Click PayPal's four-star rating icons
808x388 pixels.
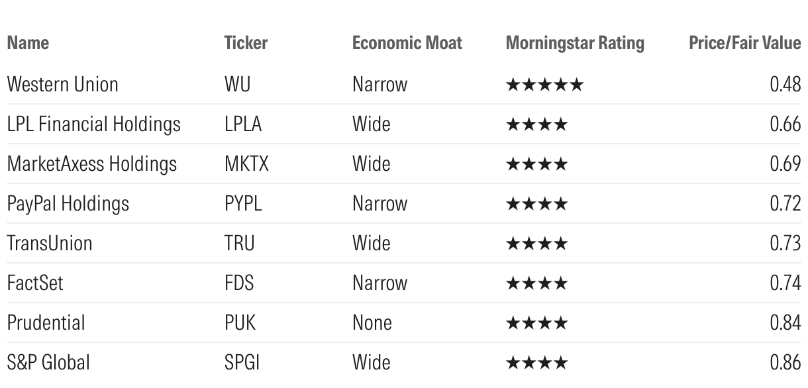(x=536, y=204)
